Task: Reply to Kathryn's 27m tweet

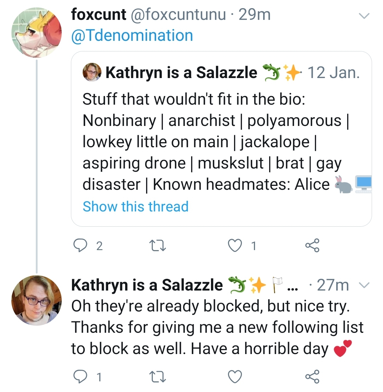Action: click(x=80, y=376)
